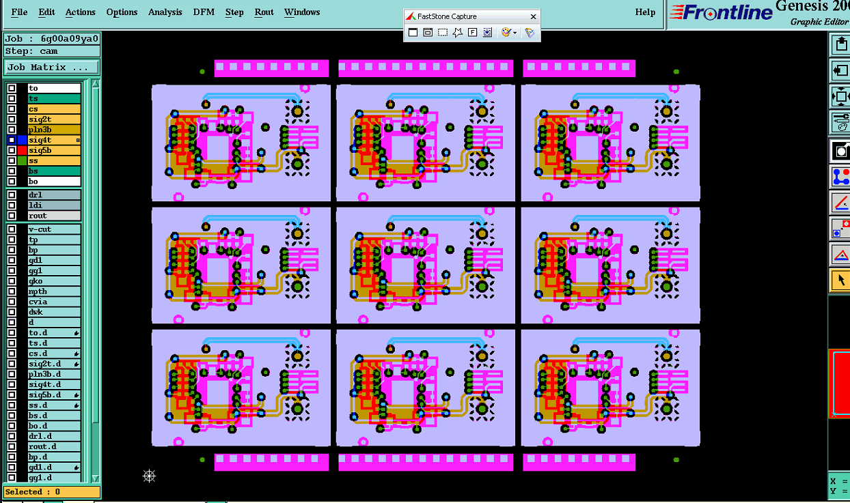Click FastStone capture rectangular region icon

pyautogui.click(x=443, y=32)
